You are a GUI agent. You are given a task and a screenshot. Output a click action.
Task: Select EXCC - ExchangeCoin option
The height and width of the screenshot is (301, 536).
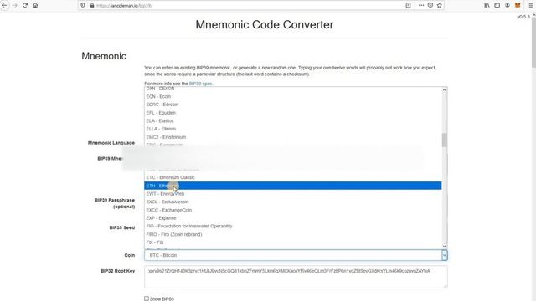(292, 210)
